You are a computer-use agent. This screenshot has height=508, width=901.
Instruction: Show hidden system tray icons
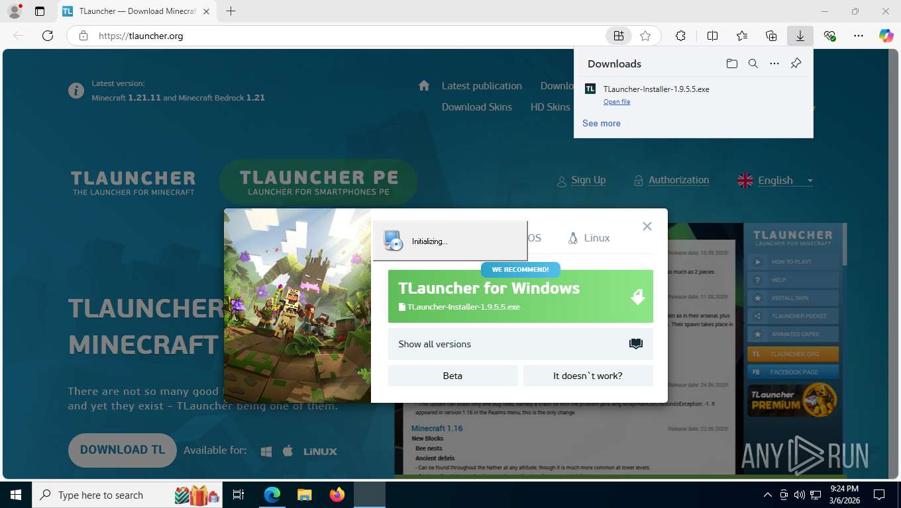tap(768, 495)
